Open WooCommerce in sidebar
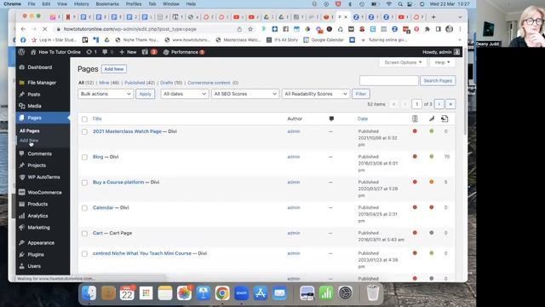 (x=44, y=193)
